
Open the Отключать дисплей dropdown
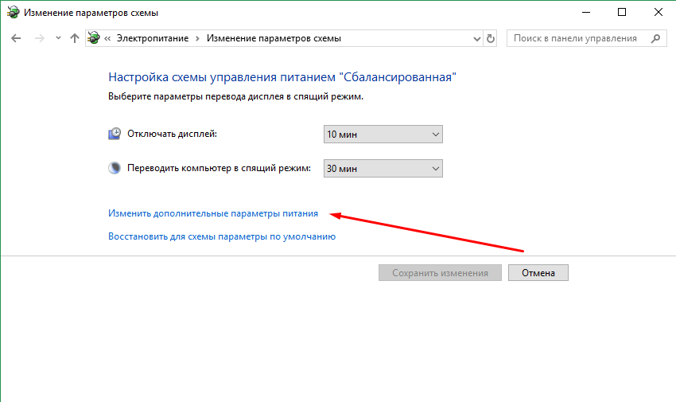point(383,135)
